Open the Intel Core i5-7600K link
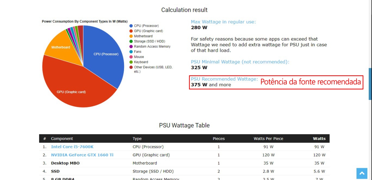 click(x=72, y=147)
